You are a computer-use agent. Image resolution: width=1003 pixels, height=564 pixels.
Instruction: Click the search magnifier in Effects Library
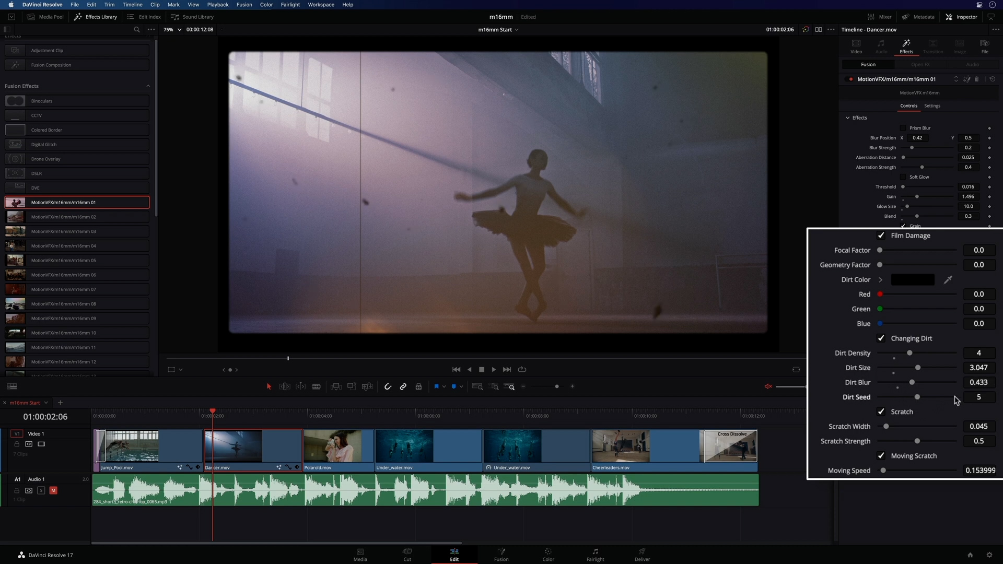[x=137, y=30]
